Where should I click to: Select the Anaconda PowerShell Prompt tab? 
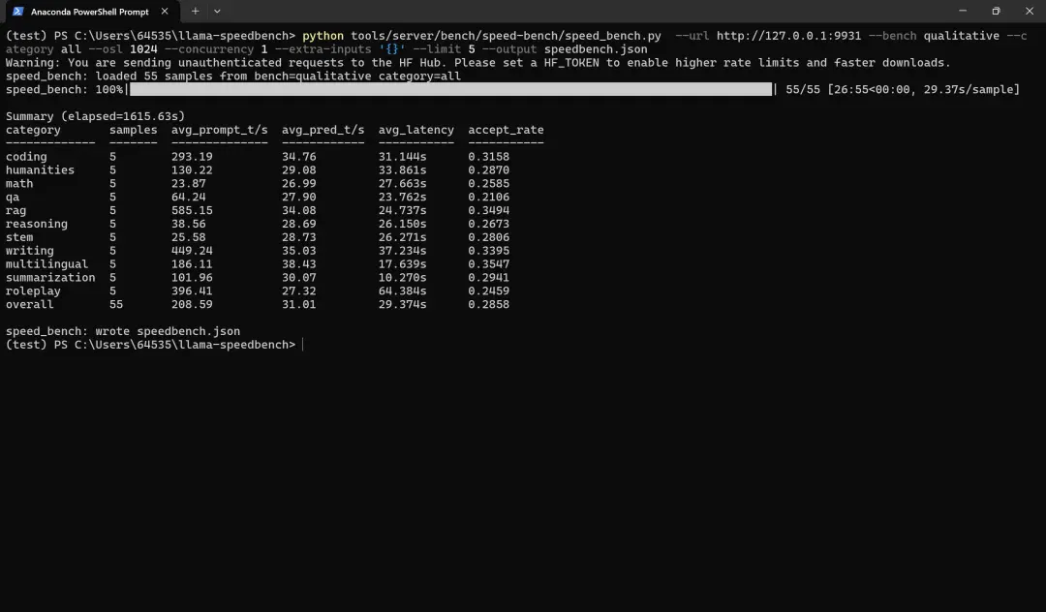(x=89, y=12)
